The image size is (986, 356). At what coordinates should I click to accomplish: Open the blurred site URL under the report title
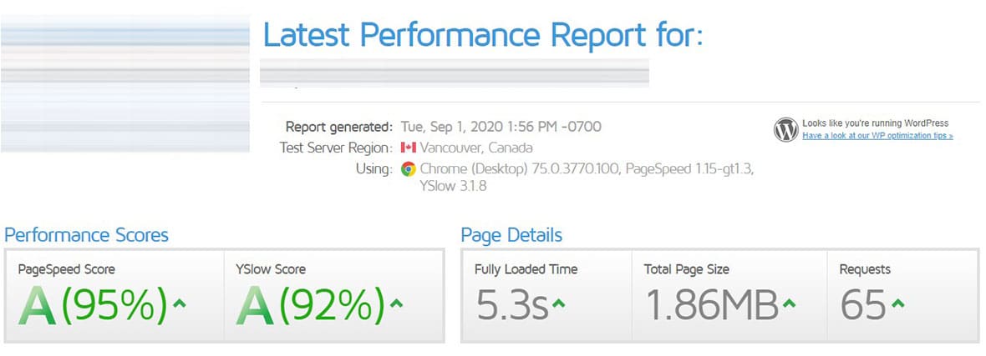pos(455,73)
